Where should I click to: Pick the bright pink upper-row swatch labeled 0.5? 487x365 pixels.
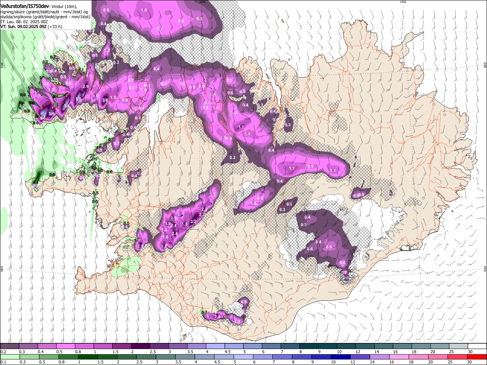pos(65,346)
